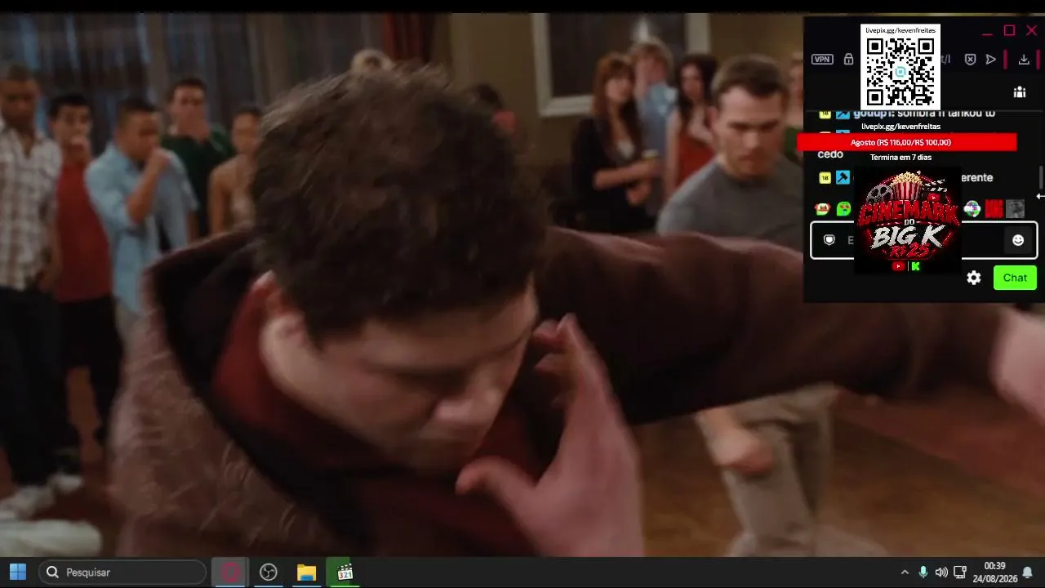Open the network status tray icon
This screenshot has height=588, width=1045.
pos(960,572)
